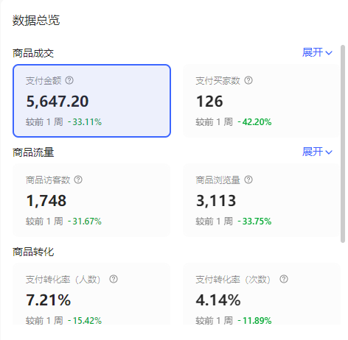
Task: Select the 支付转化率（人数）7.21% card
Action: pos(91,294)
